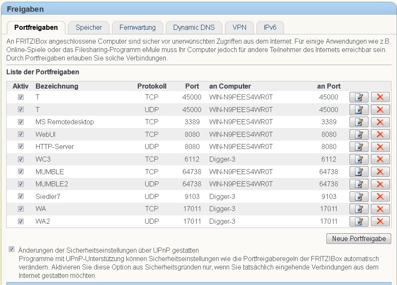The width and height of the screenshot is (397, 285).
Task: Click WIN-N9PEES4WR0T in the WebUI row
Action: pos(241,134)
